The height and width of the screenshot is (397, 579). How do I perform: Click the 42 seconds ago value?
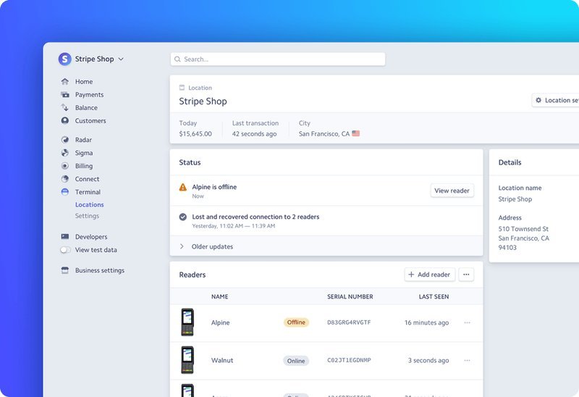click(x=254, y=134)
